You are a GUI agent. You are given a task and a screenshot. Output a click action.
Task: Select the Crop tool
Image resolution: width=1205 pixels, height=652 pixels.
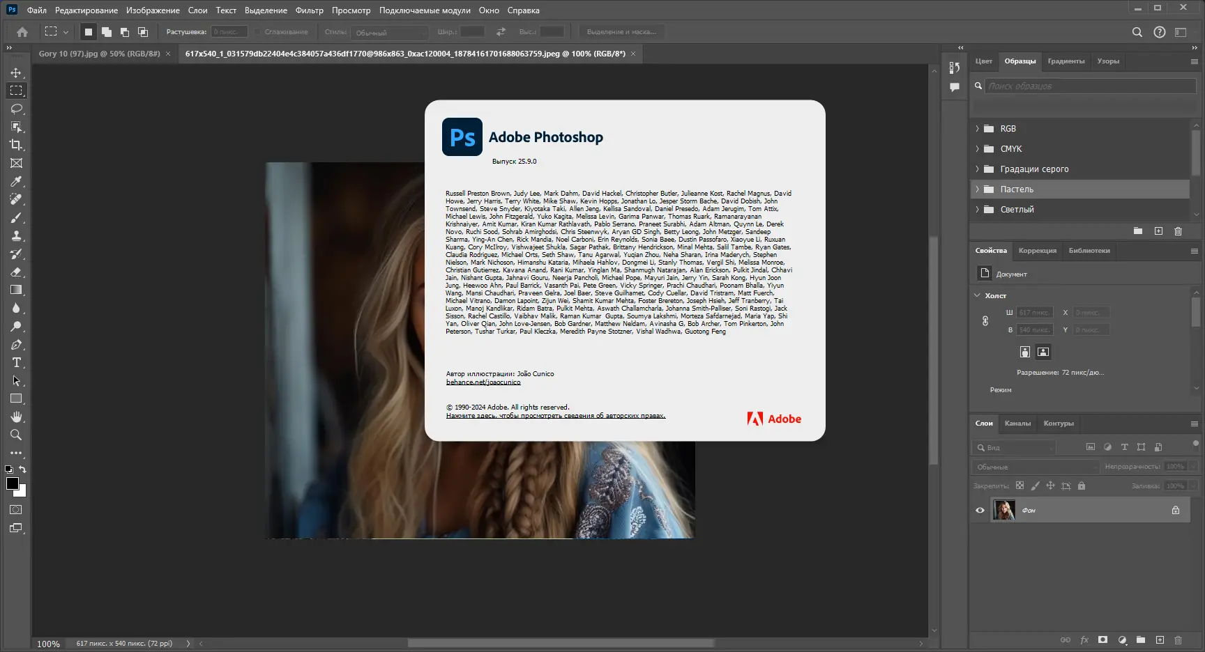point(16,145)
